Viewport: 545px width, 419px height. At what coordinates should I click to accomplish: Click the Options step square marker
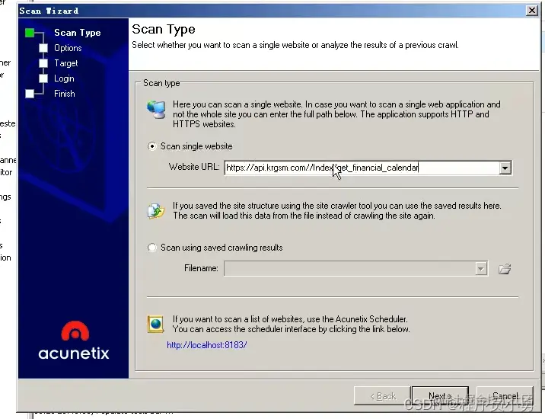43,48
